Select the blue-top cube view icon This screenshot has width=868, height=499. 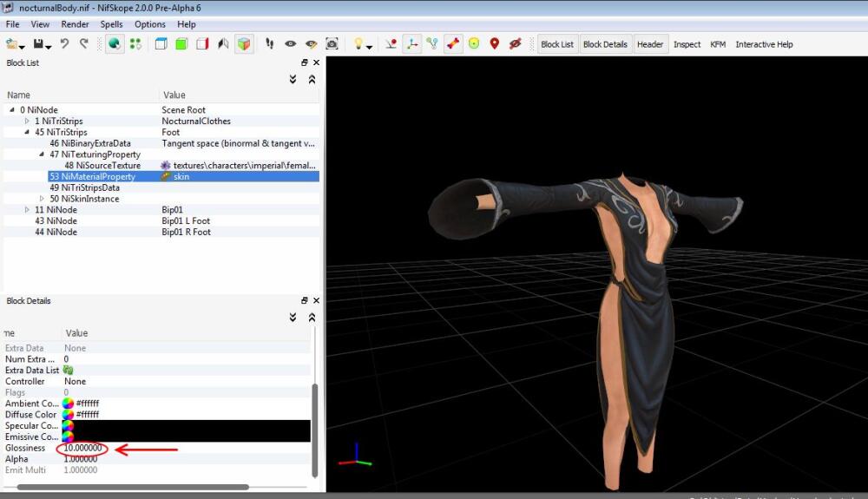click(161, 43)
